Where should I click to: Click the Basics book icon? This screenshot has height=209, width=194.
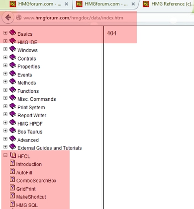(x=12, y=33)
